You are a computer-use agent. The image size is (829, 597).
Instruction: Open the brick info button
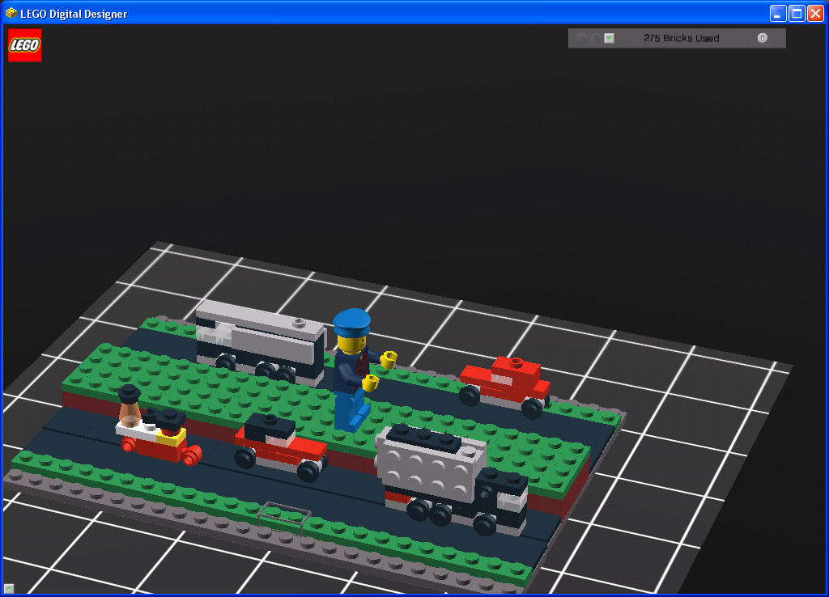762,38
